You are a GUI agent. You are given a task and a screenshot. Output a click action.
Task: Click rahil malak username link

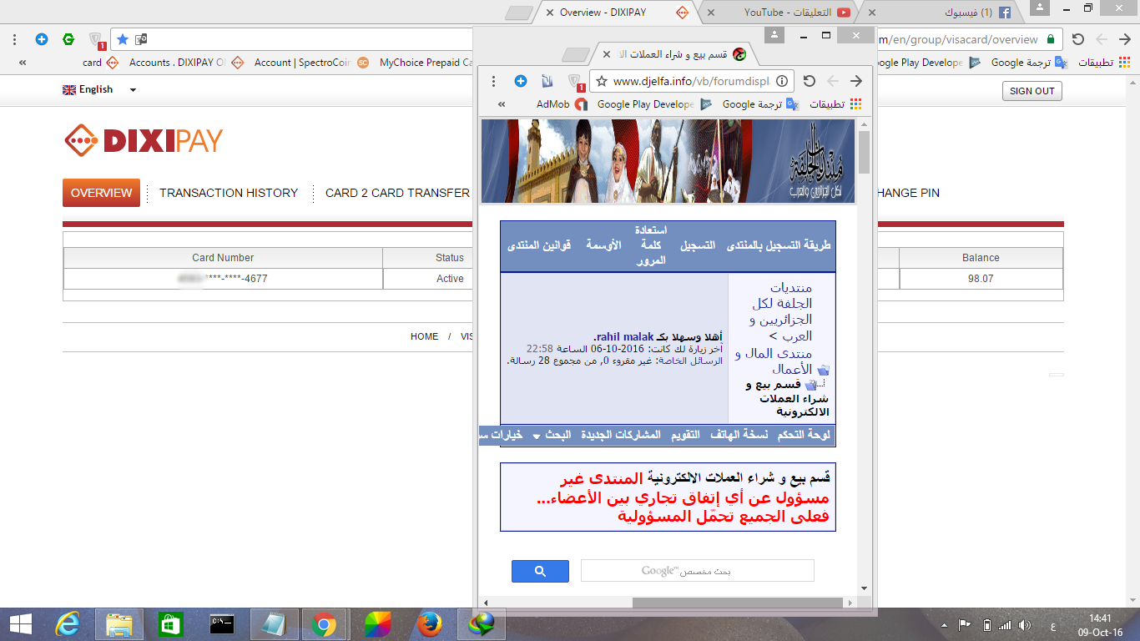(625, 336)
